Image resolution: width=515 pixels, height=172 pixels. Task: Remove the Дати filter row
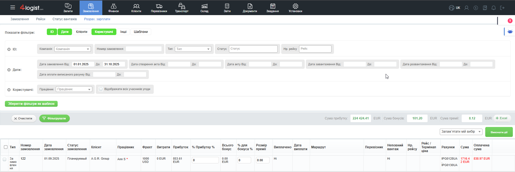(x=9, y=70)
